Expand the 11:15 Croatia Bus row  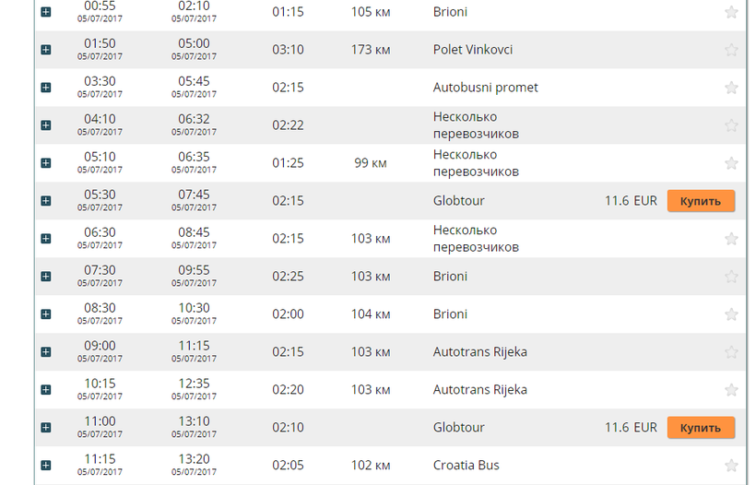point(46,466)
